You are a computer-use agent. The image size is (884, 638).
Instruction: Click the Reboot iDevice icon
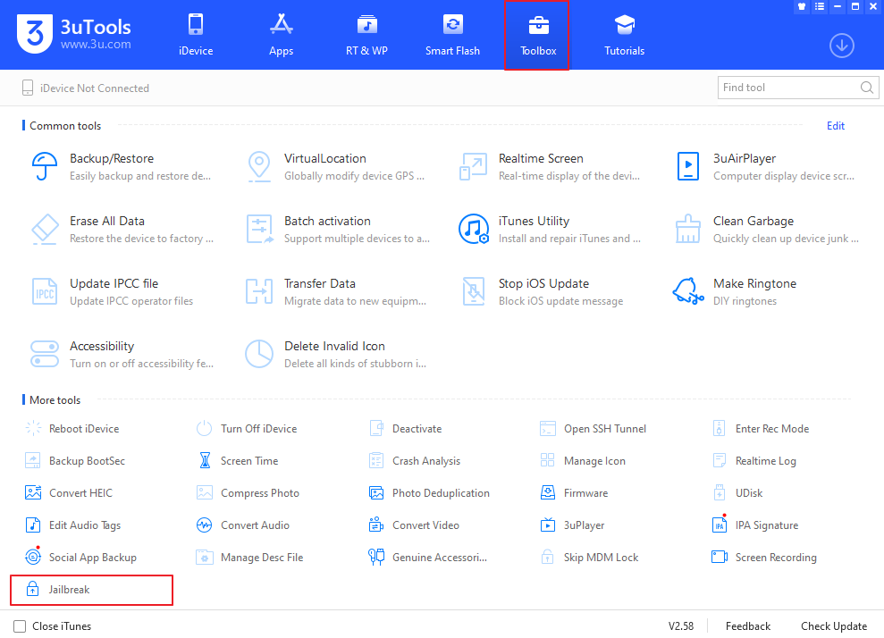point(33,428)
